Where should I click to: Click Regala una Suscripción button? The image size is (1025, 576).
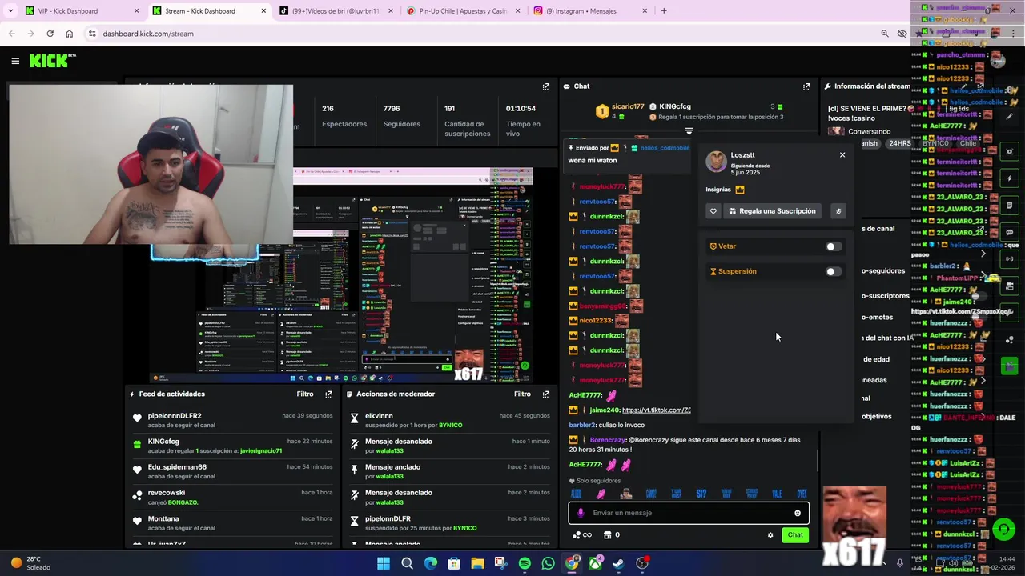pos(770,211)
